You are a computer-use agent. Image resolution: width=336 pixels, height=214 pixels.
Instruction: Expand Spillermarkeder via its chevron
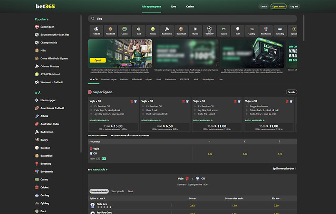click(x=296, y=169)
